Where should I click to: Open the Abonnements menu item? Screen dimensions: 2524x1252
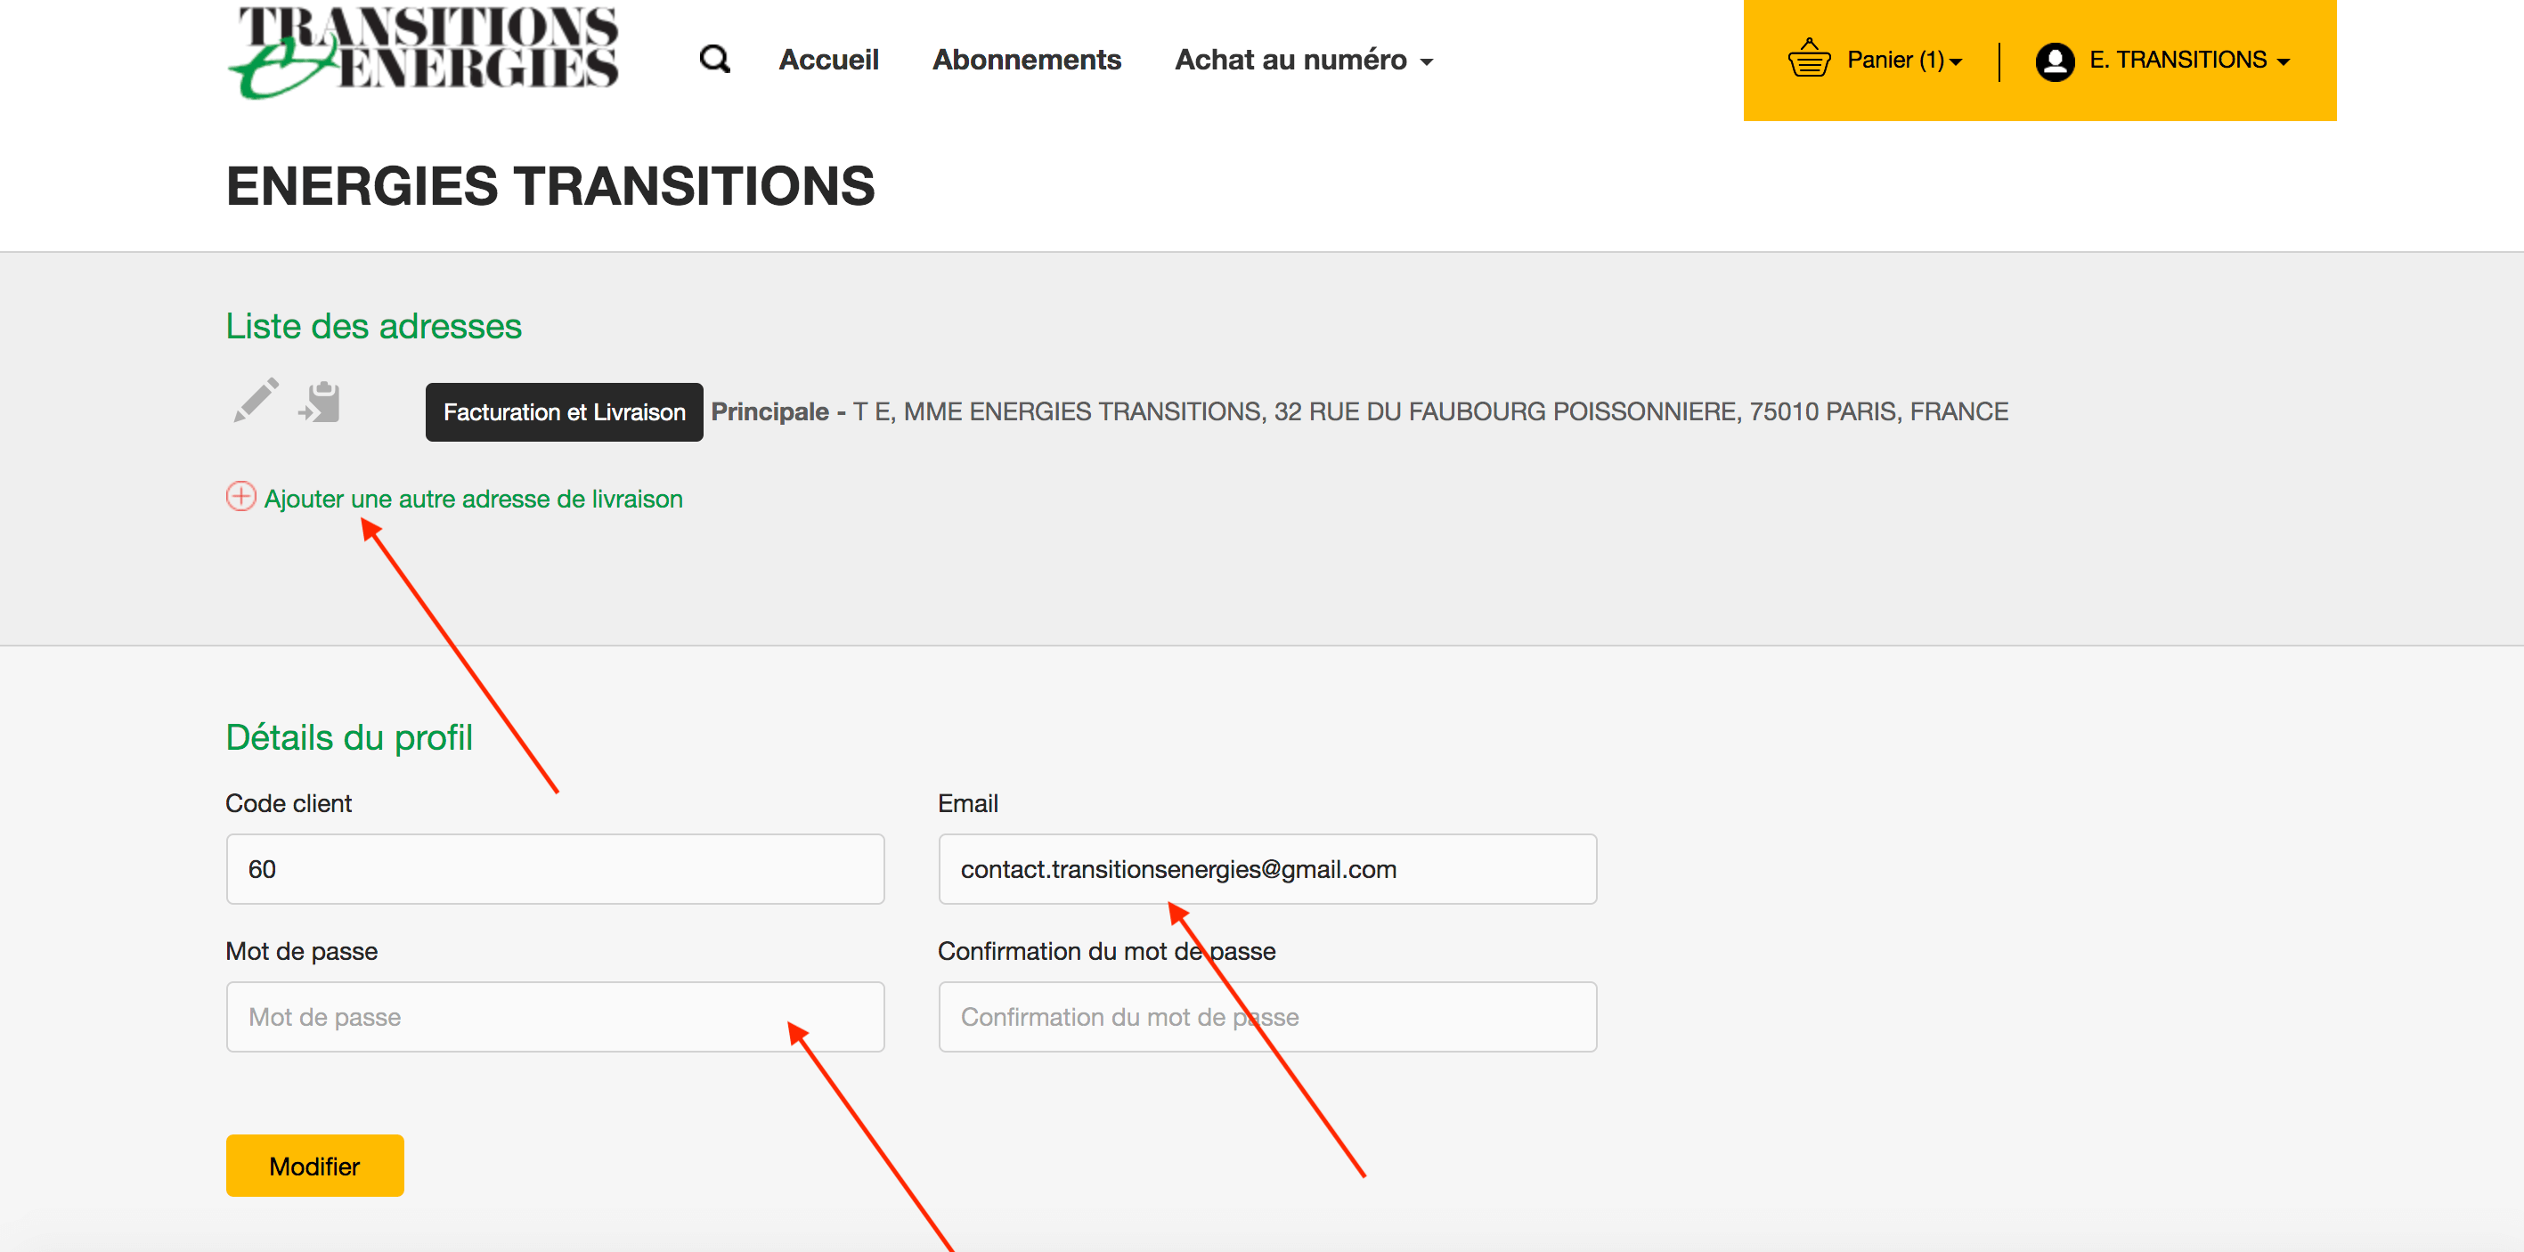1026,60
